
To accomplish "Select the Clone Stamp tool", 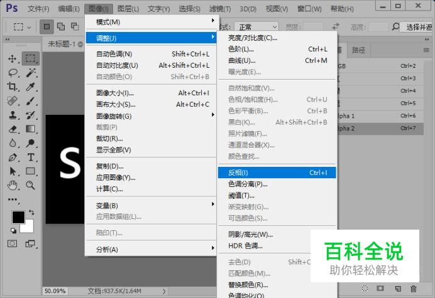I will 13,115.
